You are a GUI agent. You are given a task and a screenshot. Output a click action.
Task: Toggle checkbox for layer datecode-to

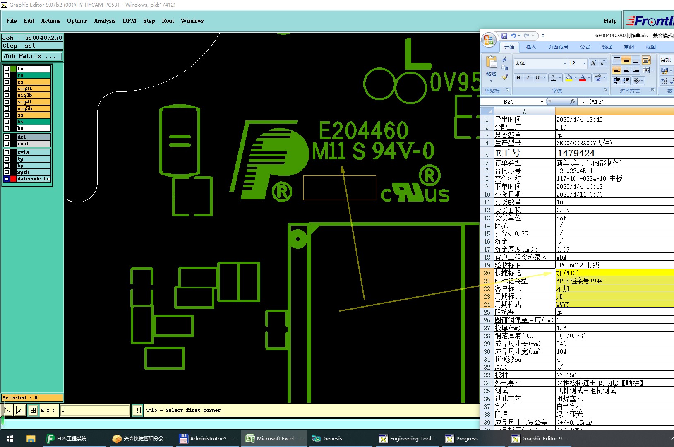pos(7,179)
